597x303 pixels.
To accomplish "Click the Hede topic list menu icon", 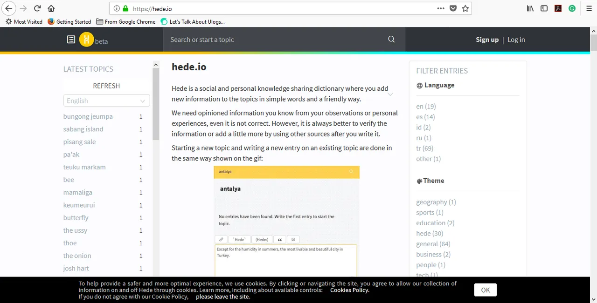I will 71,40.
